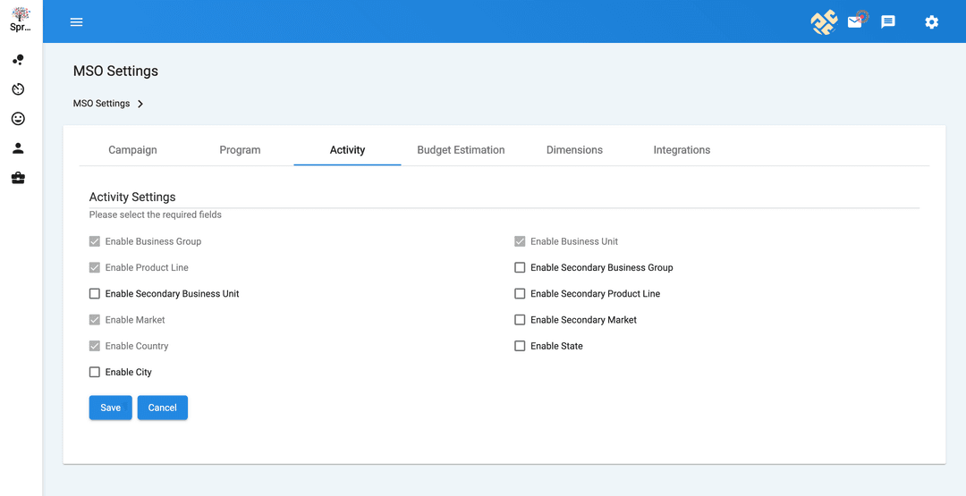Toggle Enable Country checkbox
Screen dimensions: 966x496
coord(94,346)
